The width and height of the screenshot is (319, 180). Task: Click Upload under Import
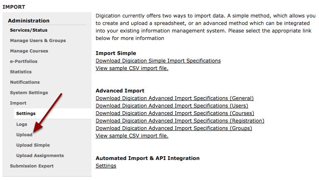(x=24, y=135)
